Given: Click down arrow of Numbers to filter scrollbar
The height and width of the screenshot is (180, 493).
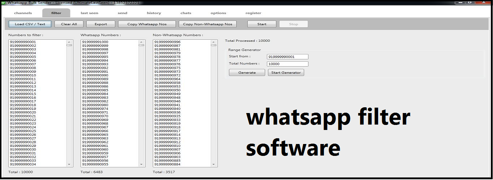Looking at the screenshot, I should tap(69, 165).
